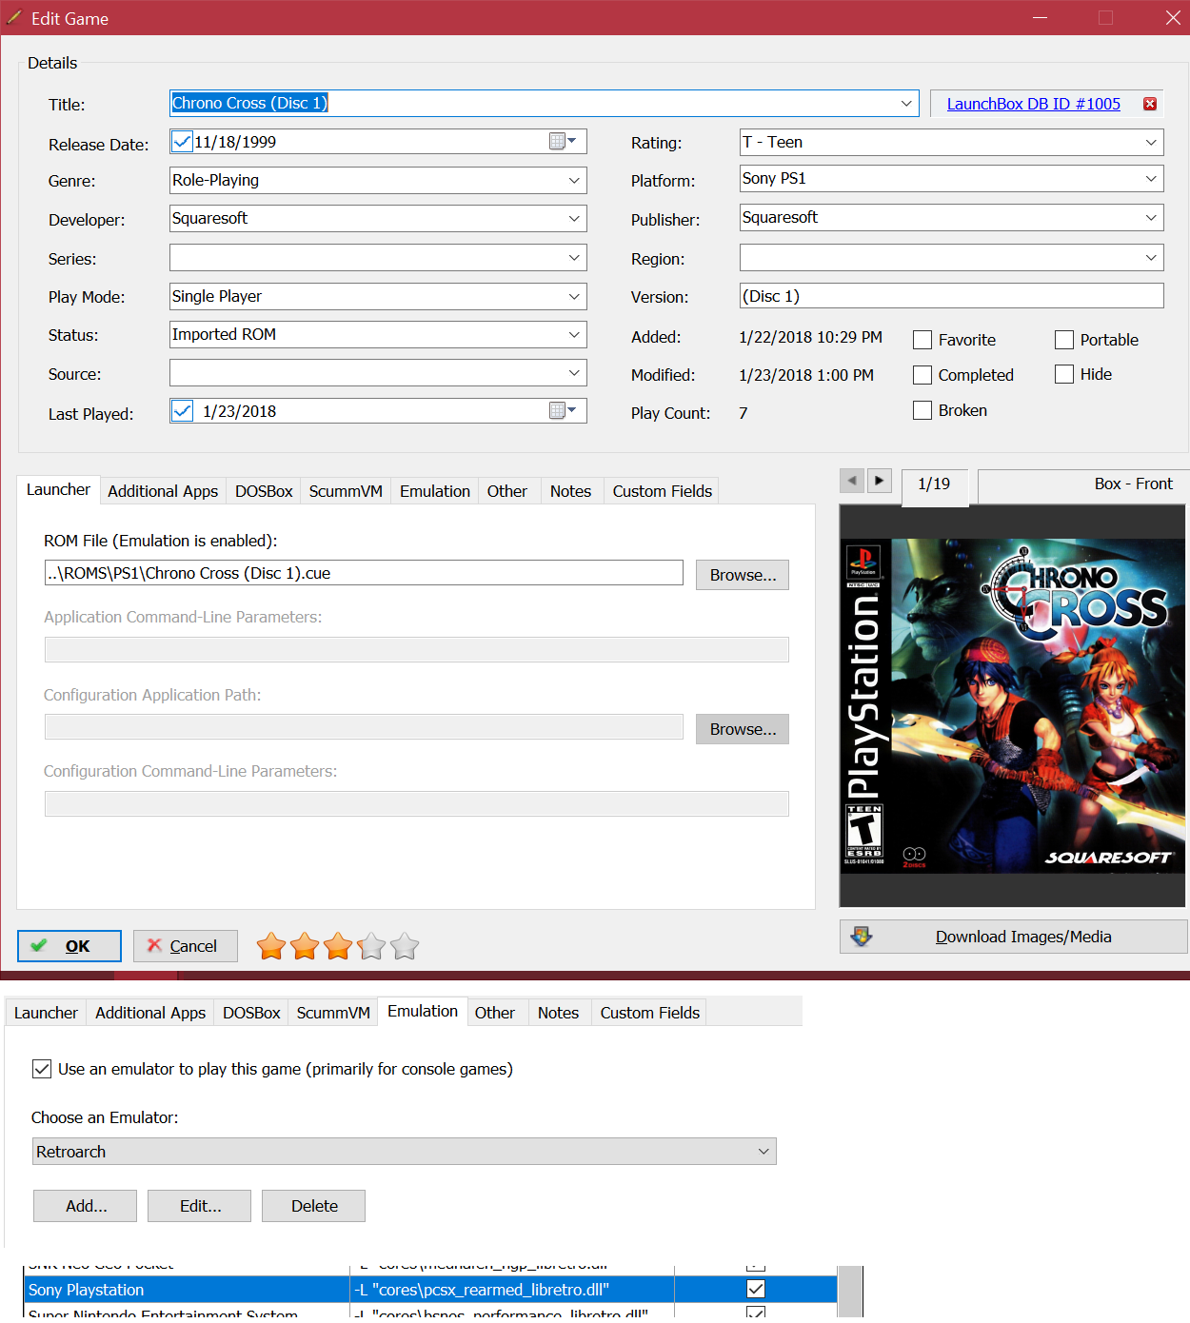Set rating to one star
This screenshot has height=1323, width=1190.
(271, 946)
